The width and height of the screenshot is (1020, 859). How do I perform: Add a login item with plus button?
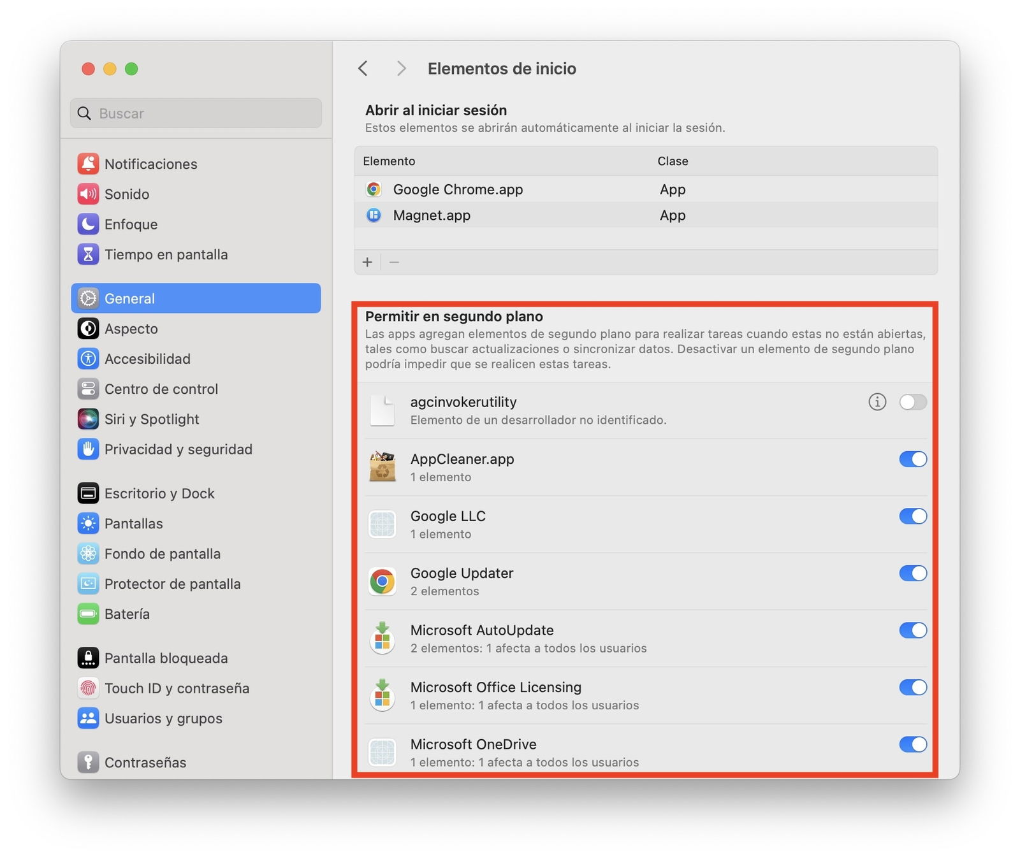click(367, 262)
